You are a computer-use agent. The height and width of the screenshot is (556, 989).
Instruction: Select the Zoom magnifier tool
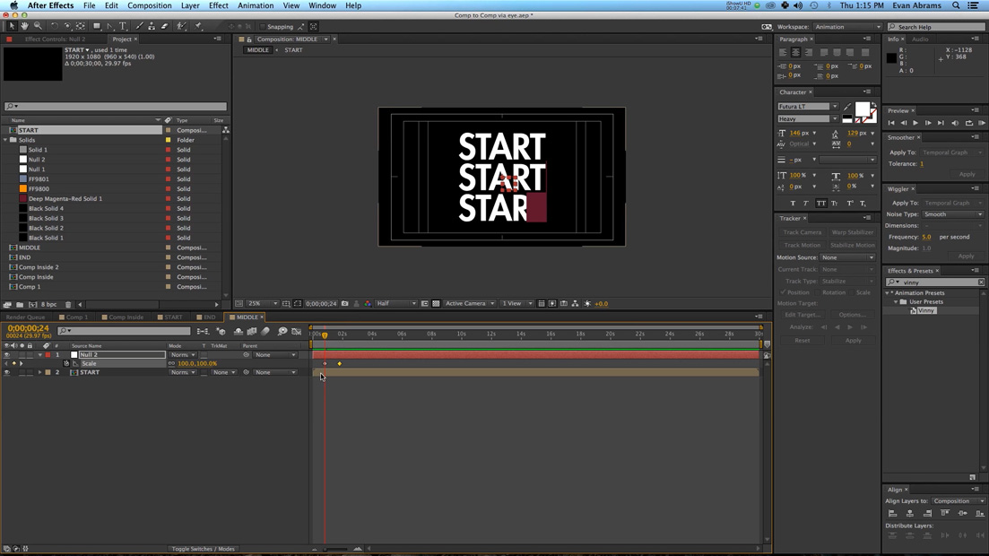point(38,26)
